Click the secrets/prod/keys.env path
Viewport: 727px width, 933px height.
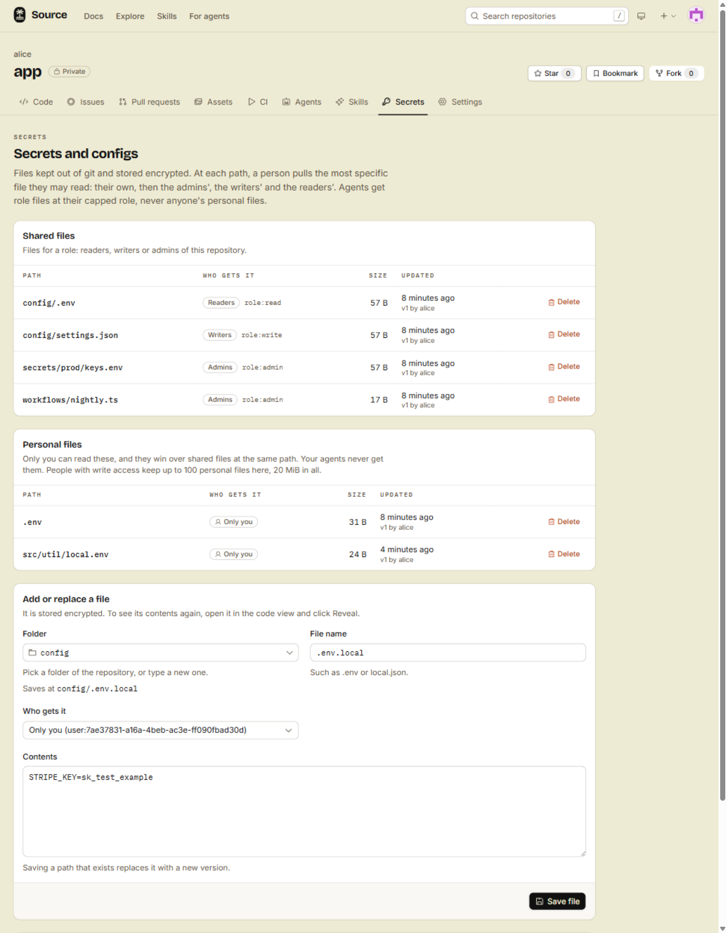tap(73, 368)
